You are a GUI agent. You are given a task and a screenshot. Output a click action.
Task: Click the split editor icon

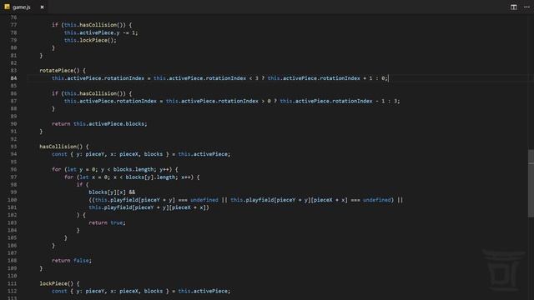pyautogui.click(x=514, y=7)
